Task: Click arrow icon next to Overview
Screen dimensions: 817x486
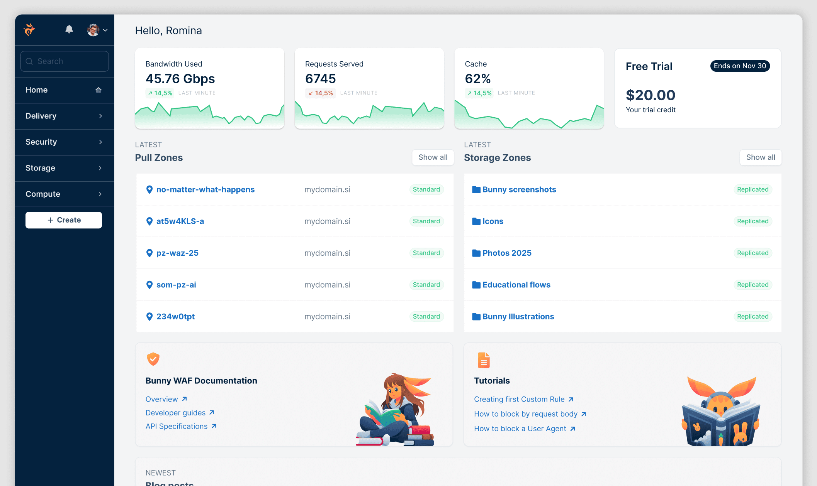Action: (x=184, y=399)
